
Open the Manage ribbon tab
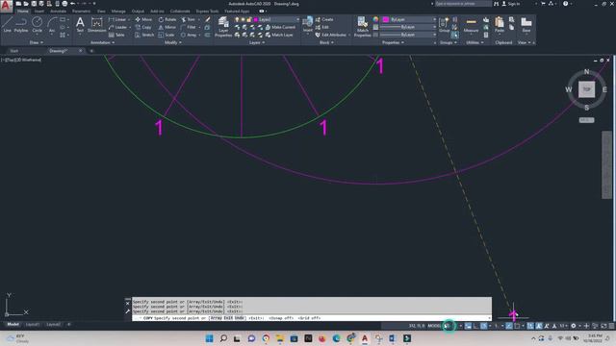(x=117, y=11)
